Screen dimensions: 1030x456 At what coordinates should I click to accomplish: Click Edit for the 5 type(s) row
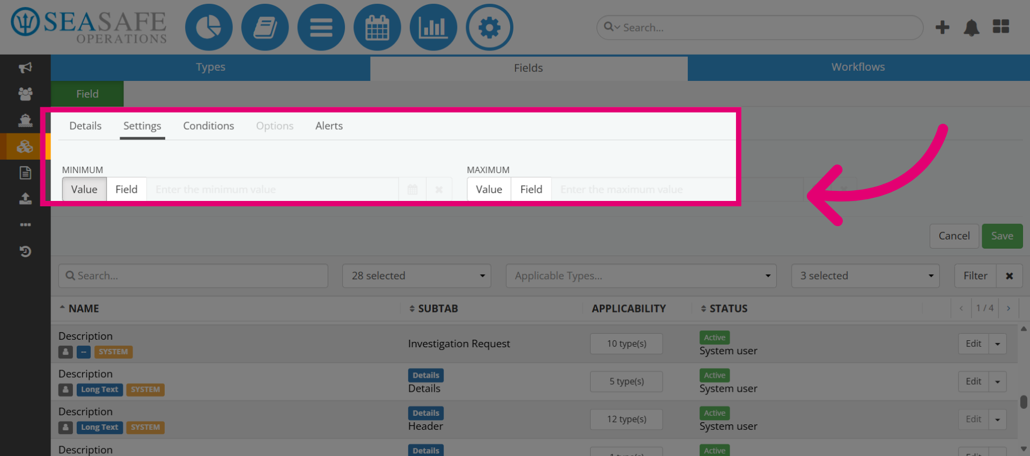[973, 382]
